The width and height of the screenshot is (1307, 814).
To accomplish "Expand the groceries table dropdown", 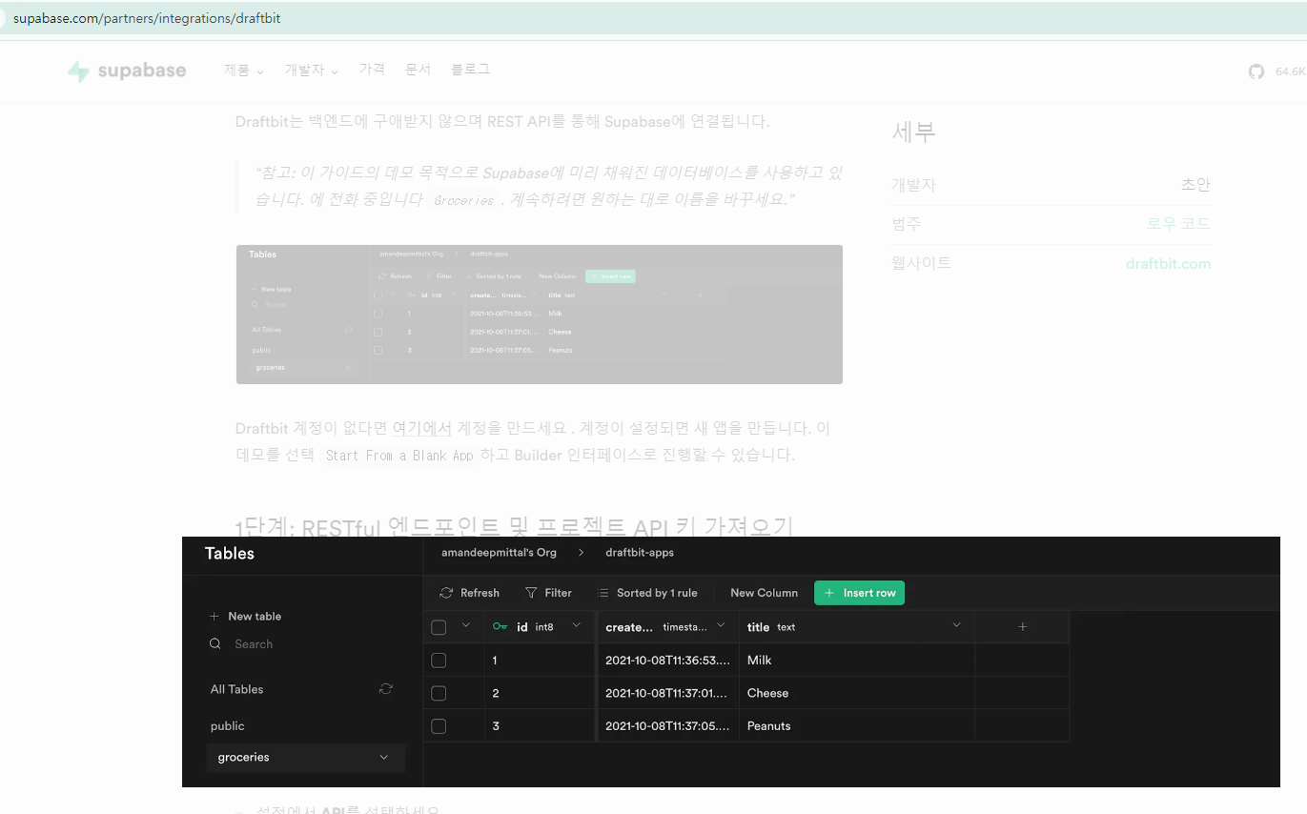I will point(383,758).
